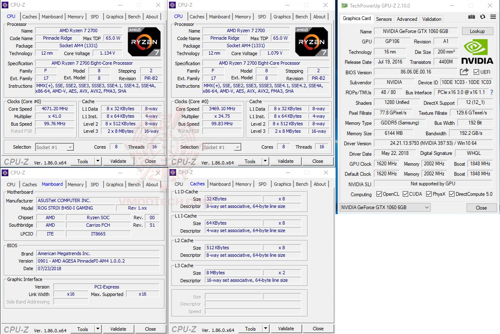Open the GPU-Z Validation tab
Image resolution: width=500 pixels, height=334 pixels.
pos(432,19)
